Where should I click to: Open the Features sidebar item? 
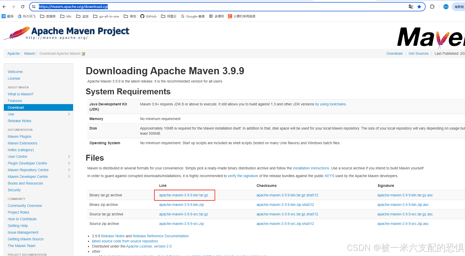tap(15, 101)
